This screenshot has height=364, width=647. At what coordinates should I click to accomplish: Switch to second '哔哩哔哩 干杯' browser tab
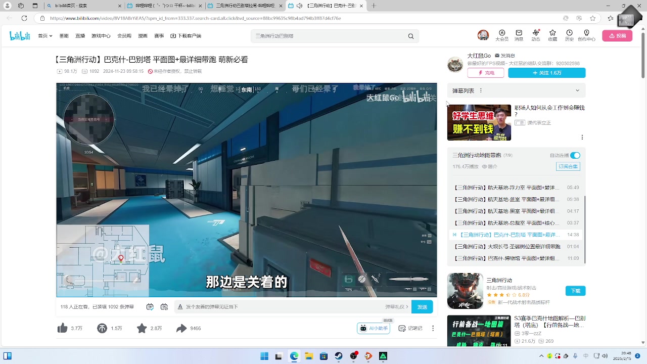[165, 6]
